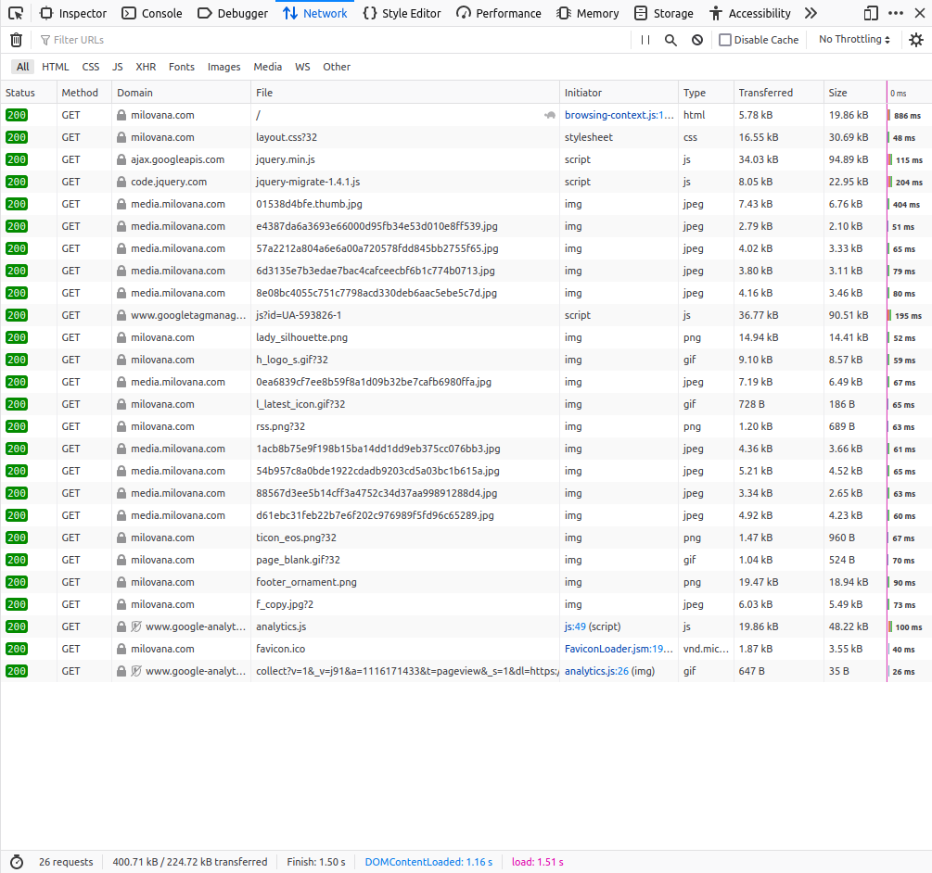Click tracking shield icon on collect row

click(x=136, y=671)
